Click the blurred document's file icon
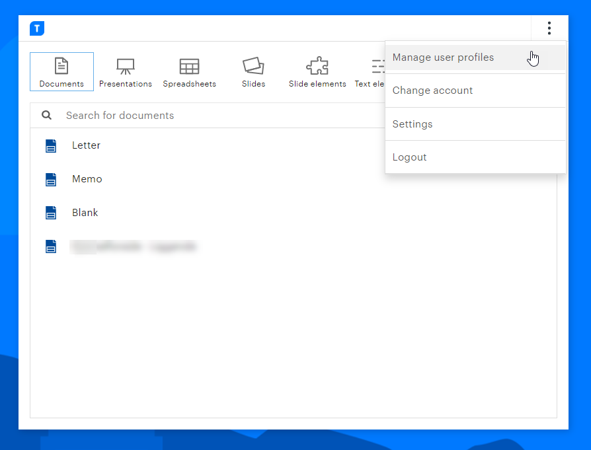The height and width of the screenshot is (450, 591). (51, 246)
